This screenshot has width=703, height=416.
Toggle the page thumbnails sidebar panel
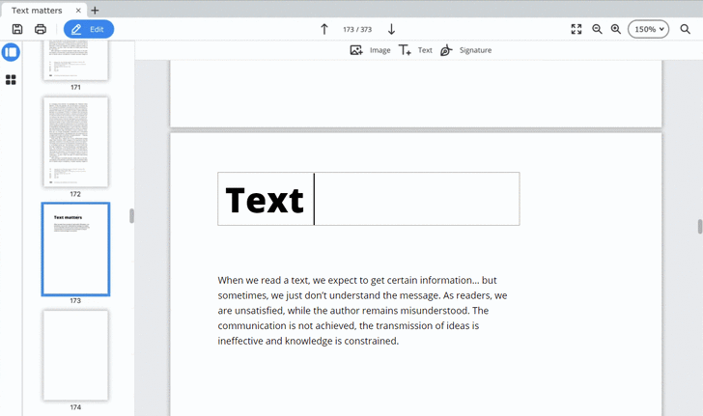(11, 52)
